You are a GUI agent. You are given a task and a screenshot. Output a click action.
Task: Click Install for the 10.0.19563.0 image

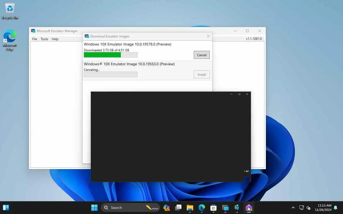click(x=202, y=74)
